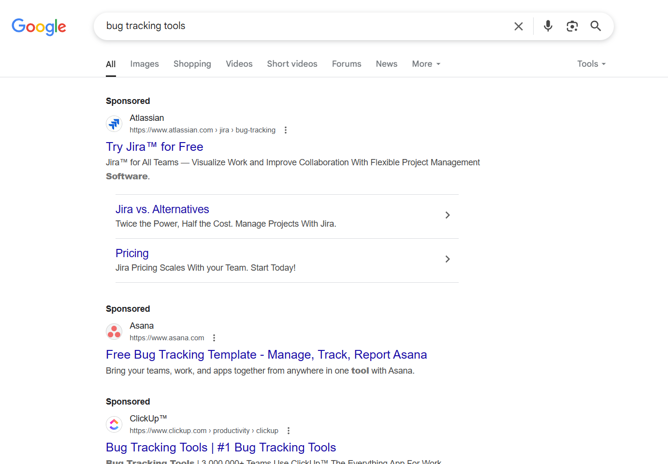This screenshot has height=464, width=668.
Task: Click the ClickUp advertiser name
Action: coord(148,419)
